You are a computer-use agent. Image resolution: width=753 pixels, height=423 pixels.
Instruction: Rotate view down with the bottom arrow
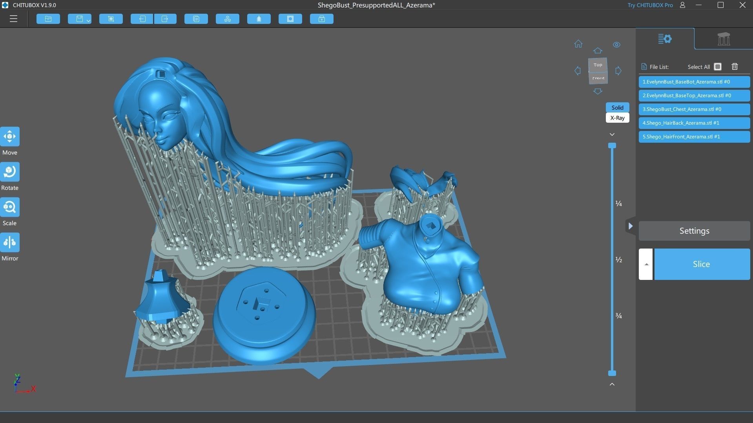(598, 91)
